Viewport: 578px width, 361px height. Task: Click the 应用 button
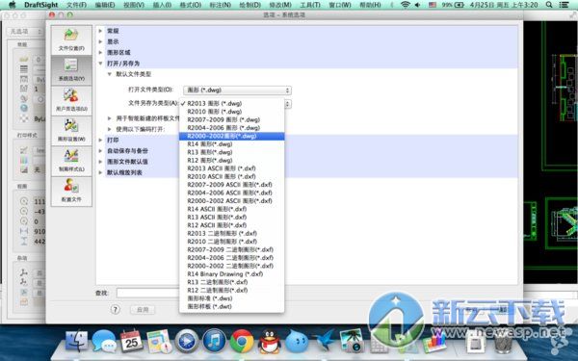(143, 310)
